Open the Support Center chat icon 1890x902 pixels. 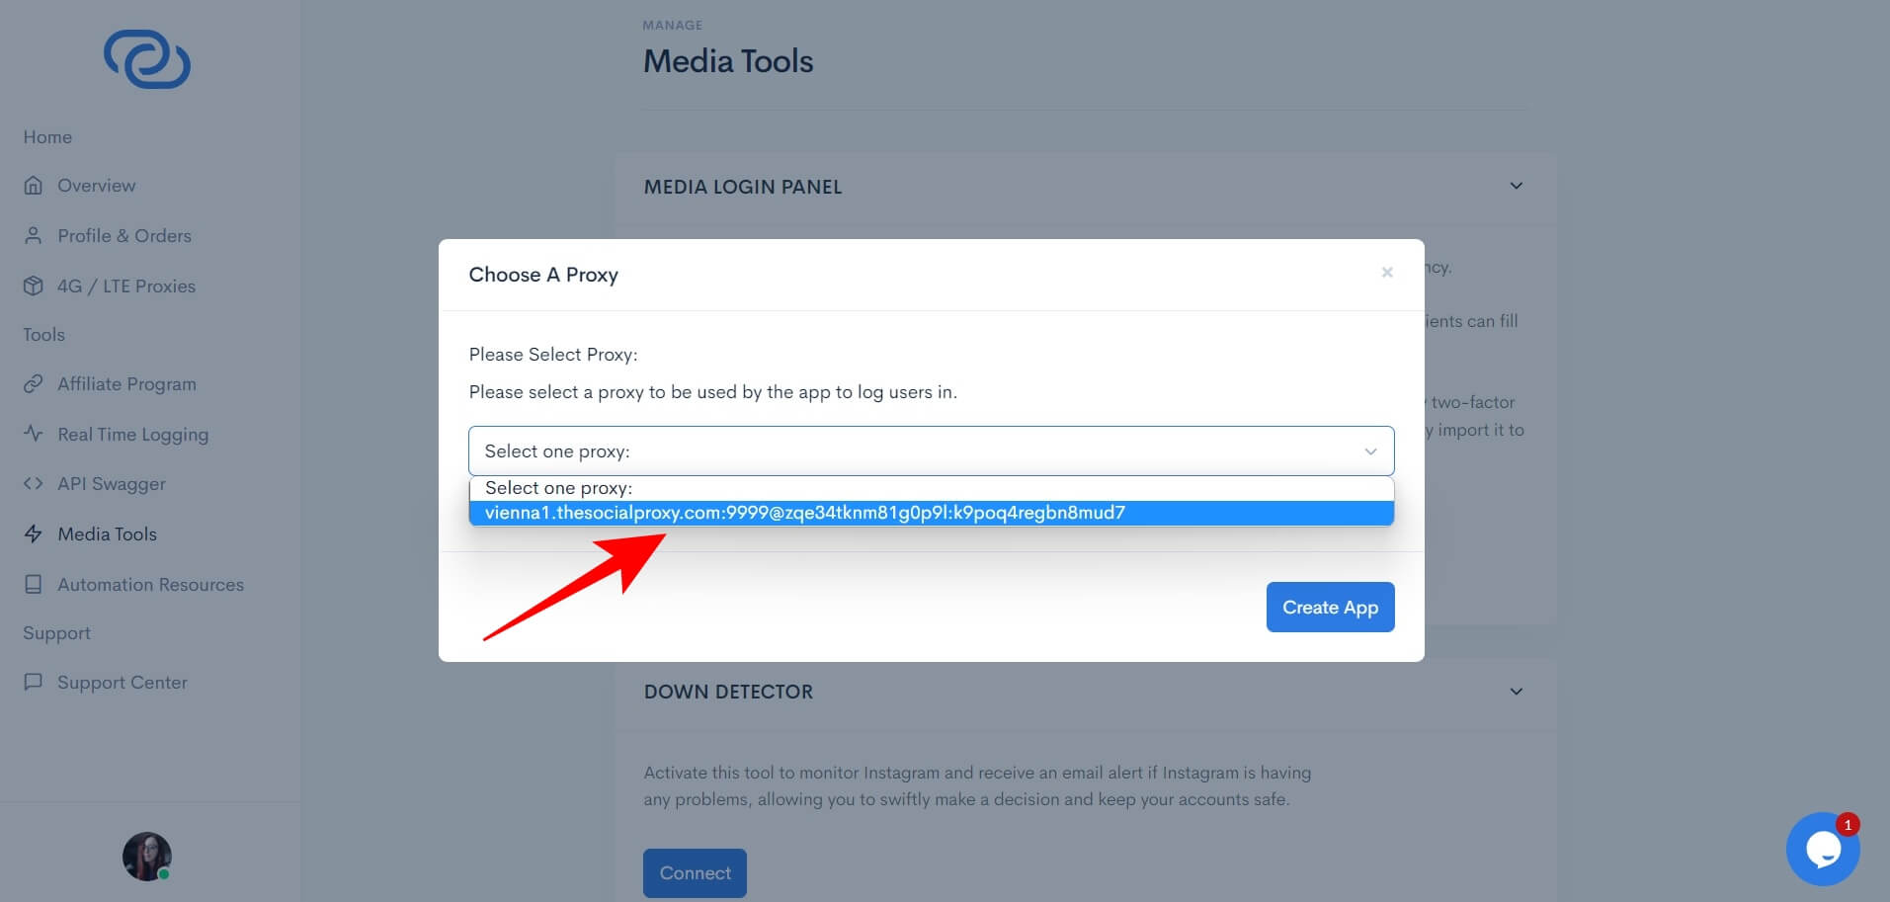coord(33,682)
